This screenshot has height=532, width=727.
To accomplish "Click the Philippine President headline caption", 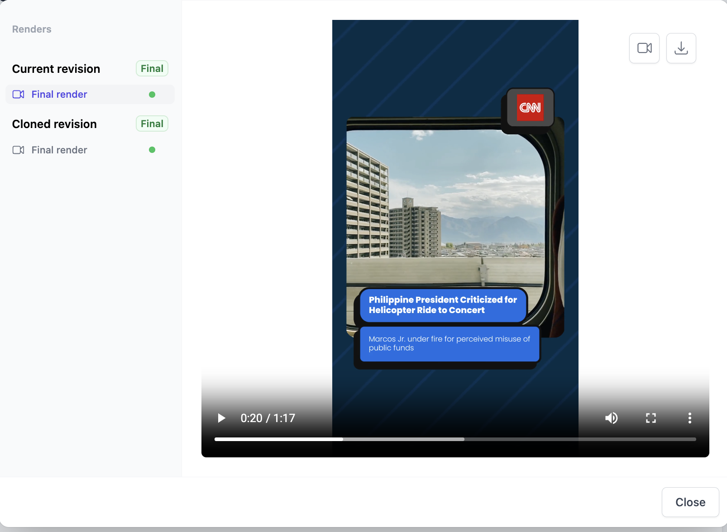I will click(x=443, y=305).
